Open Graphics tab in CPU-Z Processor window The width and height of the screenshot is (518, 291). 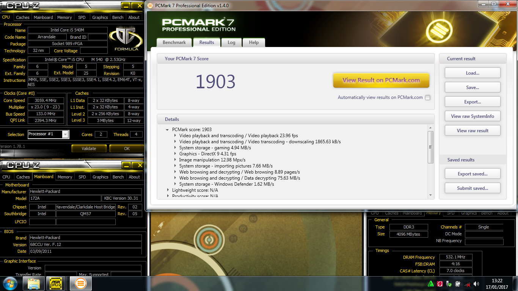pyautogui.click(x=100, y=17)
